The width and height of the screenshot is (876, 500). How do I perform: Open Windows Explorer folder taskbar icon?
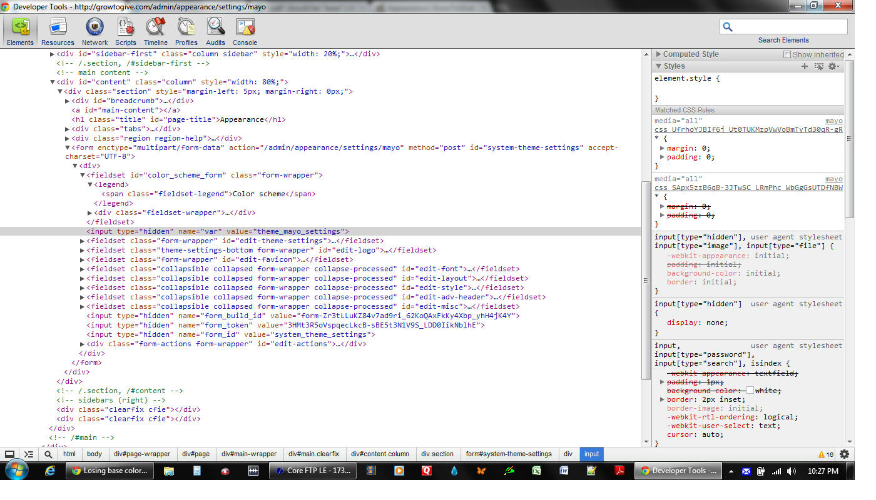pyautogui.click(x=169, y=471)
